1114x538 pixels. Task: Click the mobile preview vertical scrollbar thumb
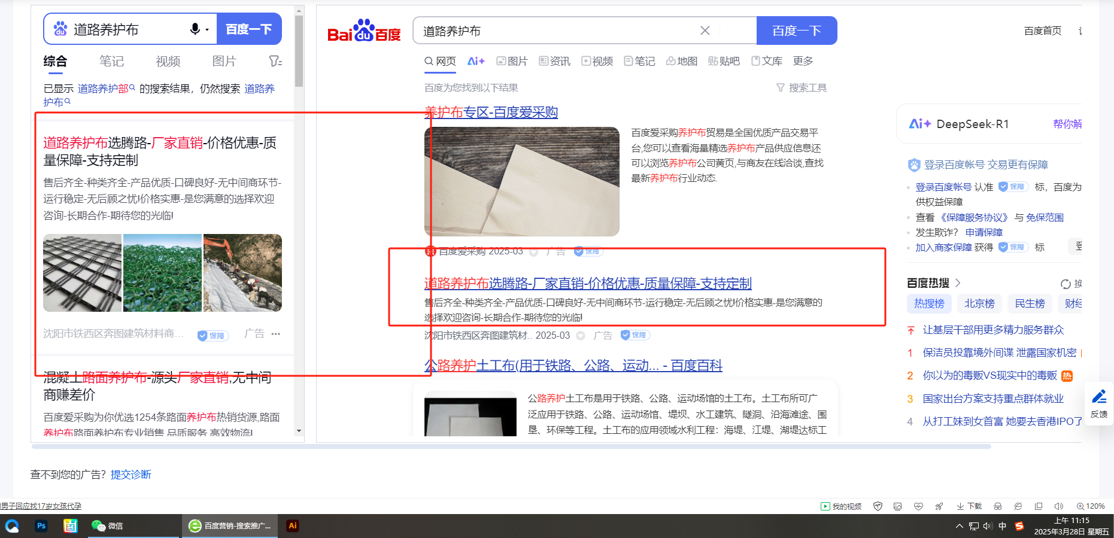(299, 51)
